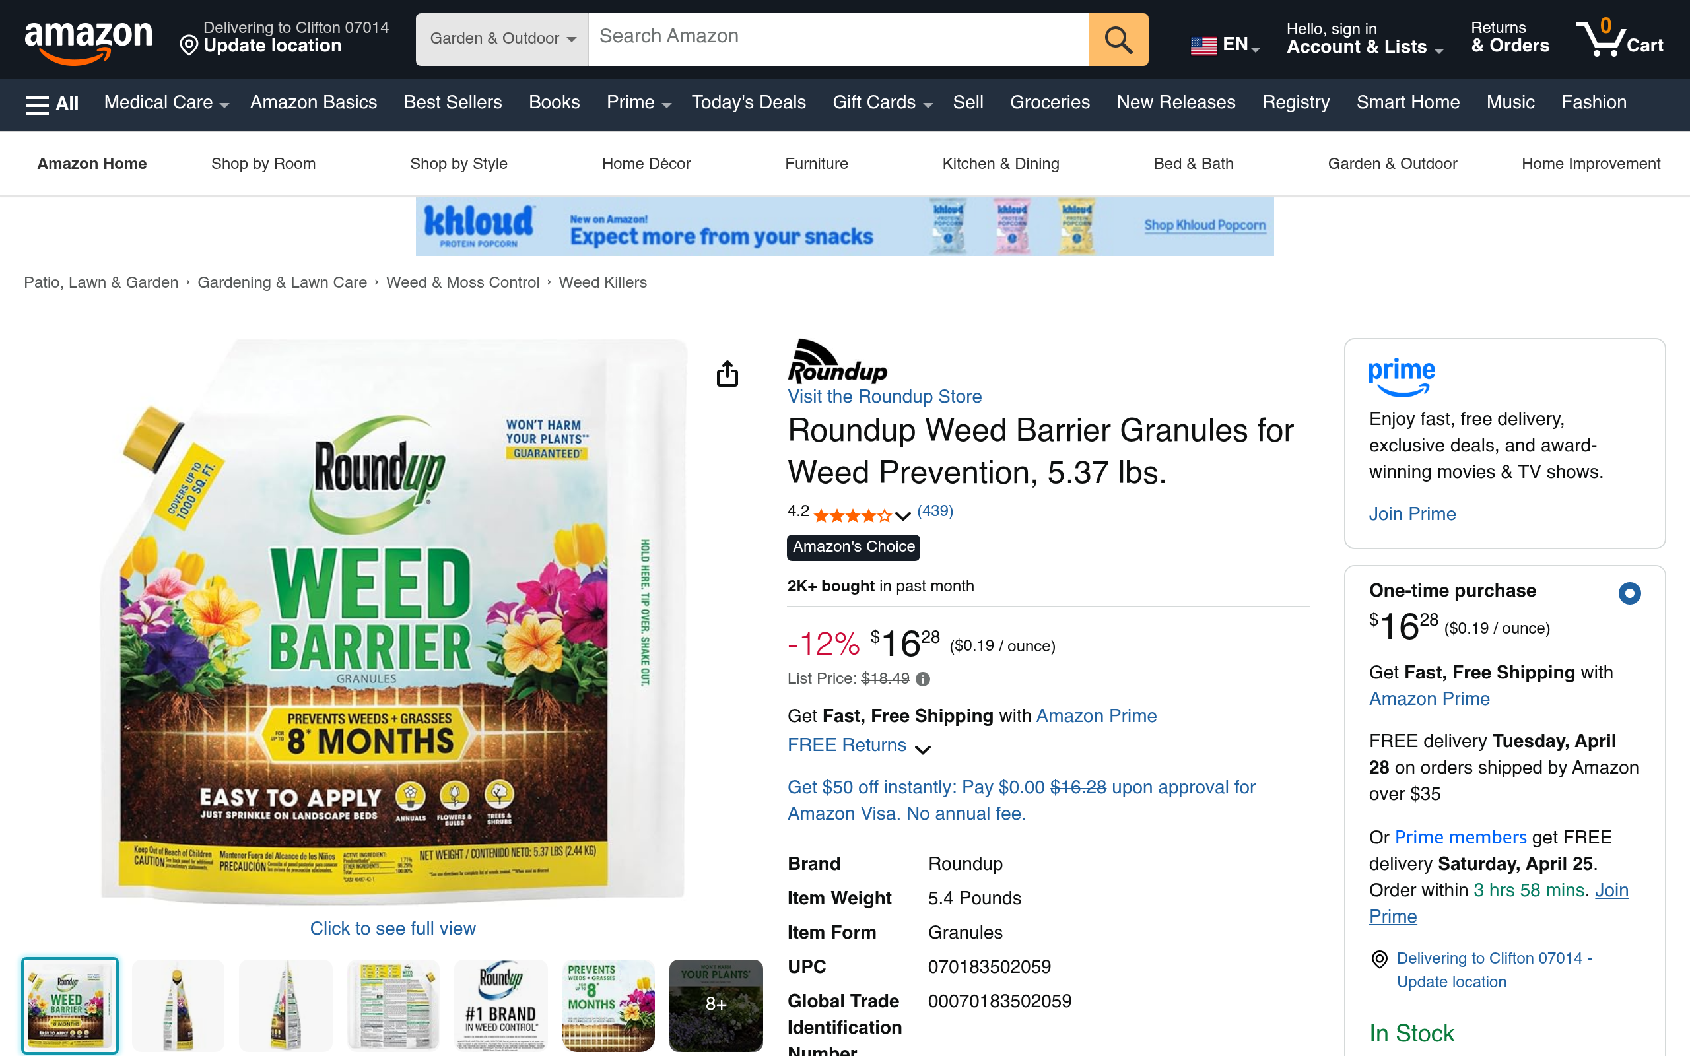Click the Roundup brand logo

(837, 361)
